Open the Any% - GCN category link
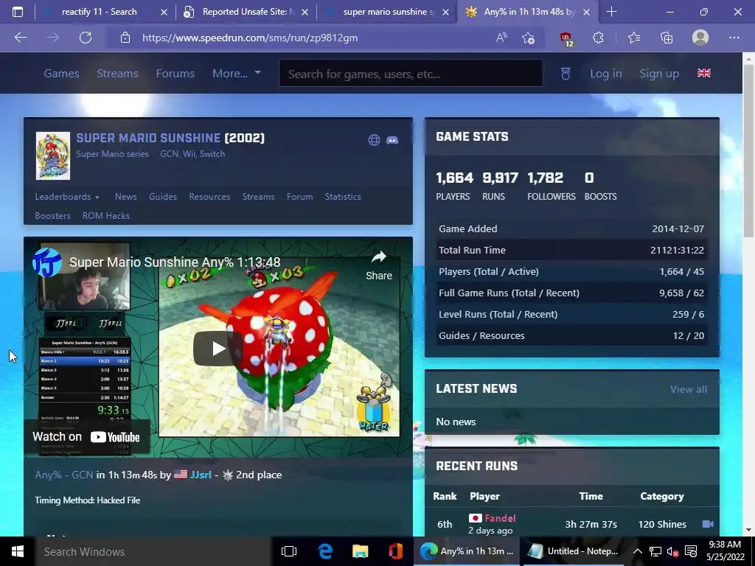Image resolution: width=755 pixels, height=566 pixels. pyautogui.click(x=64, y=475)
